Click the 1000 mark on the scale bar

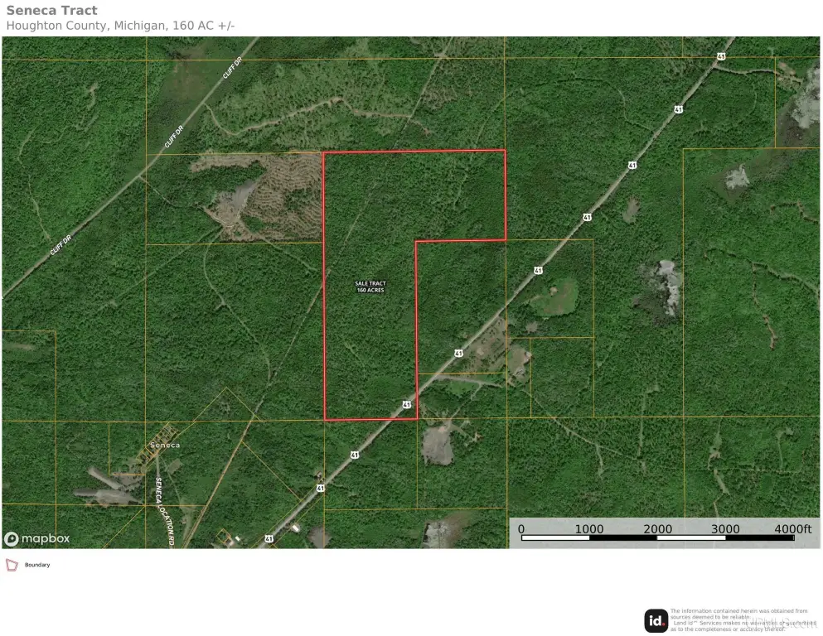[x=589, y=528]
